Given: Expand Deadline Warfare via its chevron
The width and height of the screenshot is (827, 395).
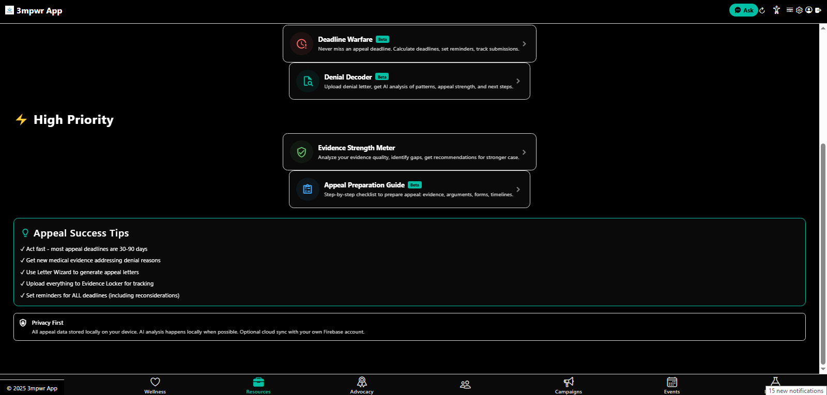Looking at the screenshot, I should point(524,44).
